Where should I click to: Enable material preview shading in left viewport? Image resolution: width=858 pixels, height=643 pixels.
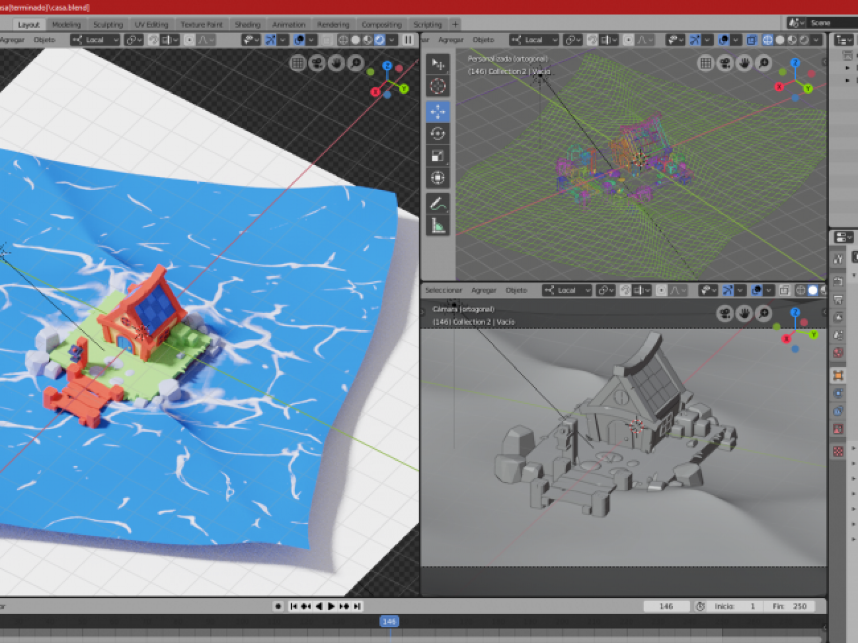click(367, 40)
